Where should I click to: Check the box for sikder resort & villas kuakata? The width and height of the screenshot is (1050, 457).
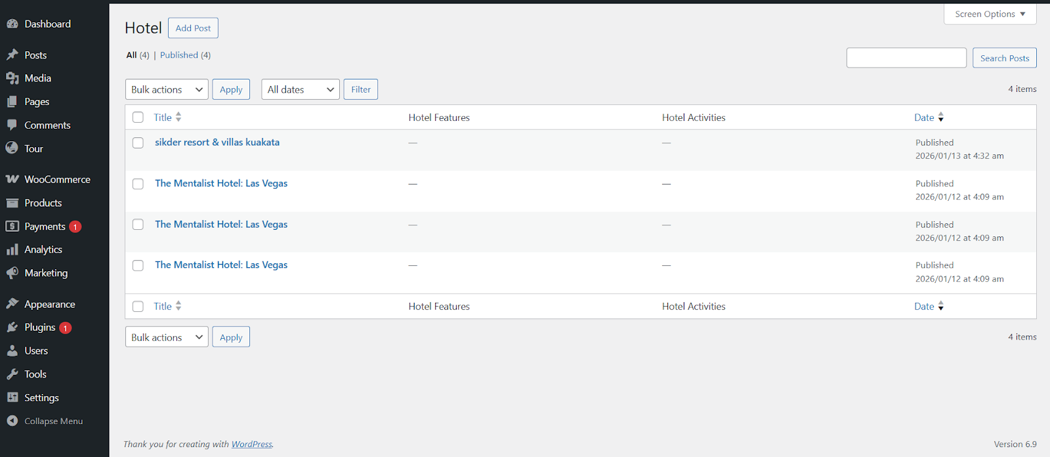[x=138, y=142]
